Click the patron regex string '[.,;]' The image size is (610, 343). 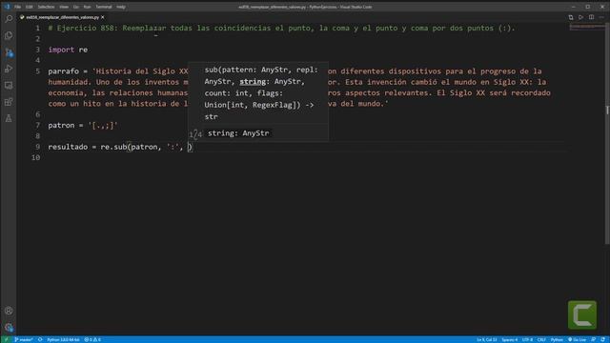103,125
